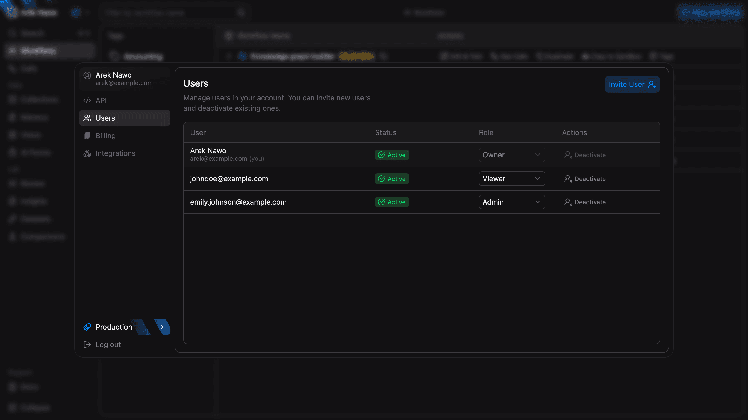Click the User column header
This screenshot has width=748, height=420.
tap(198, 132)
